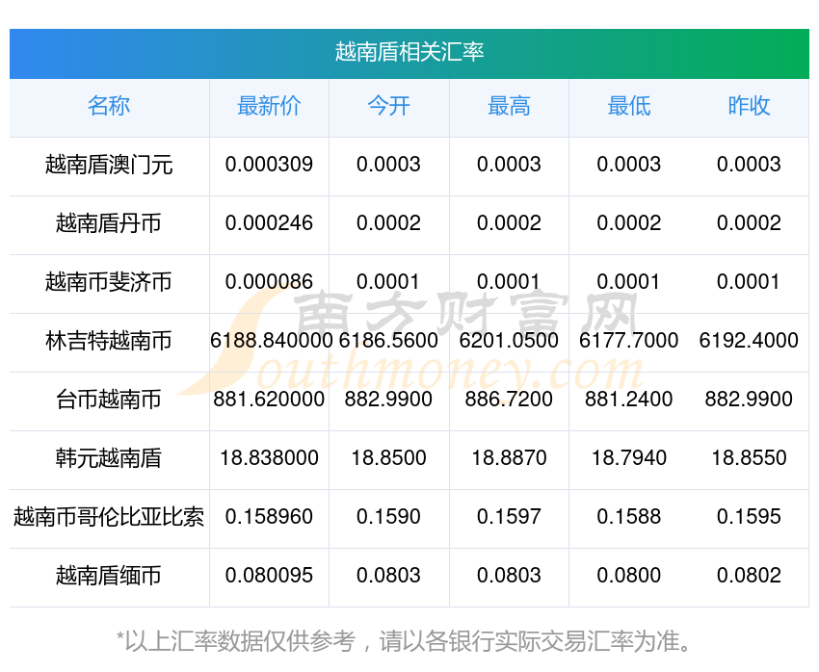Screen dimensions: 819x672
Task: Click the 0.0802 previous close value
Action: (x=749, y=576)
